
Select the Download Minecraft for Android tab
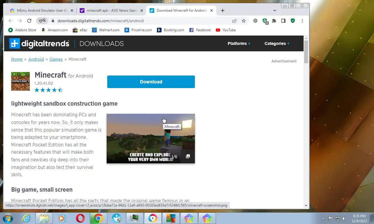[x=182, y=10]
